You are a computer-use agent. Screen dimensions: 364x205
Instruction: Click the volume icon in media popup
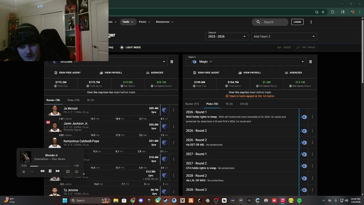click(x=24, y=171)
